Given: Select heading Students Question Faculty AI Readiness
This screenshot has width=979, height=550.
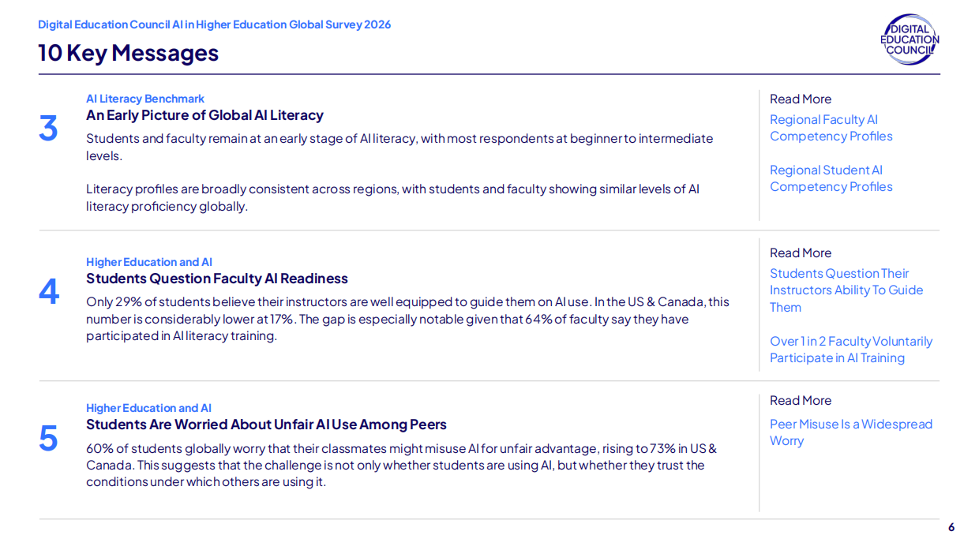Looking at the screenshot, I should pyautogui.click(x=217, y=279).
